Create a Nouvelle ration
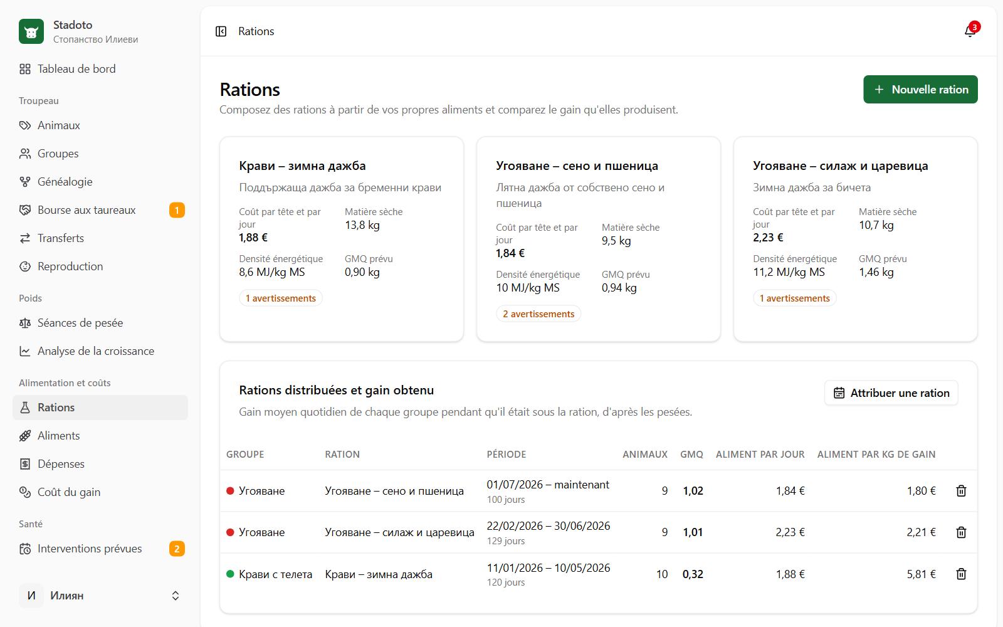1003x627 pixels. tap(920, 90)
